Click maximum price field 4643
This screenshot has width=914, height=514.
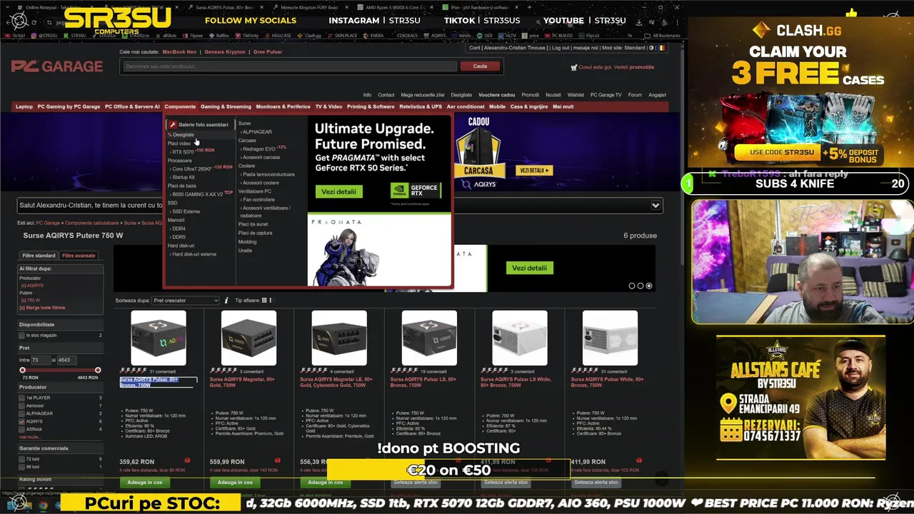pos(66,360)
